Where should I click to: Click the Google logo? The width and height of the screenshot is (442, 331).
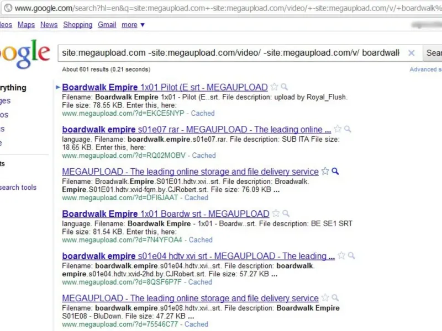pos(25,54)
